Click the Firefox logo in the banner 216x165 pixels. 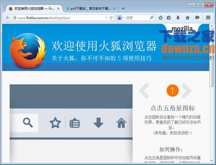(28, 51)
